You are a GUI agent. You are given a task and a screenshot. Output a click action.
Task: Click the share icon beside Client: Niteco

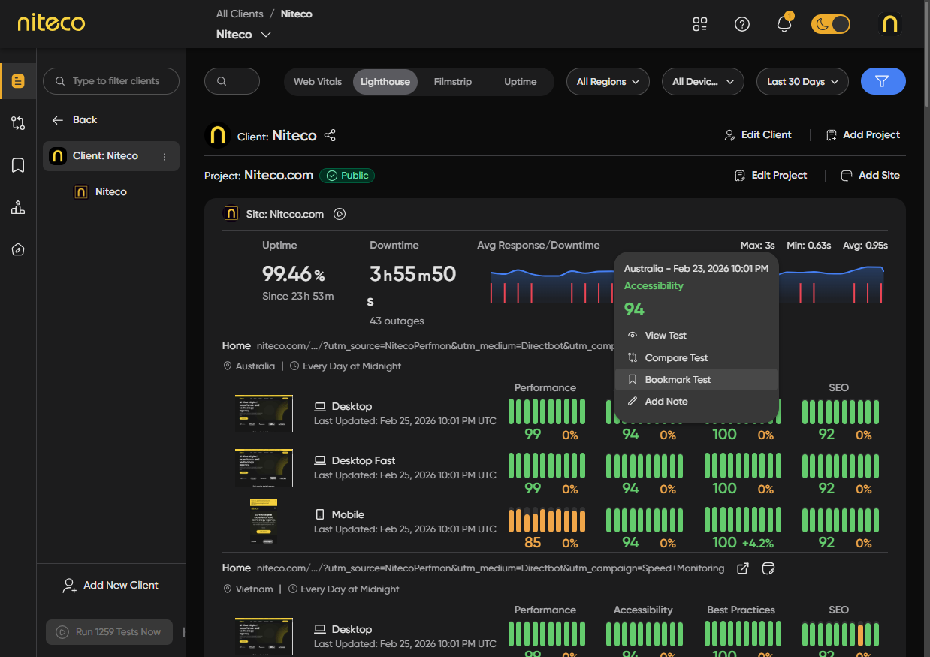(330, 135)
